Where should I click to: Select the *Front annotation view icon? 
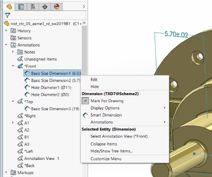[x=20, y=66]
